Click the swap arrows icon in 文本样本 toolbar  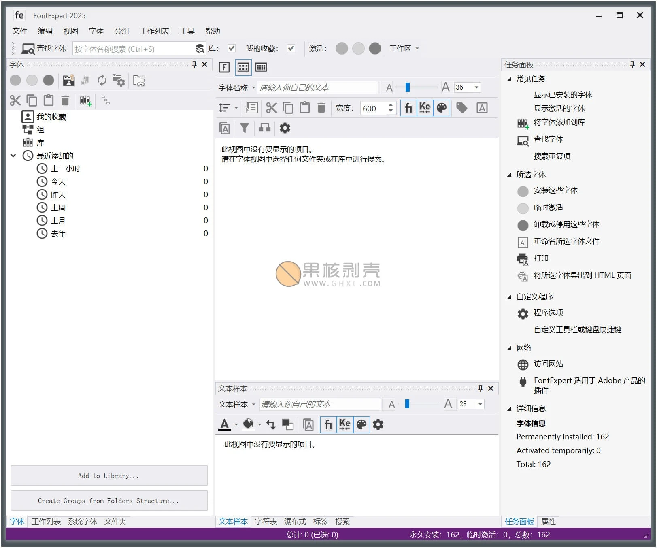click(x=271, y=424)
